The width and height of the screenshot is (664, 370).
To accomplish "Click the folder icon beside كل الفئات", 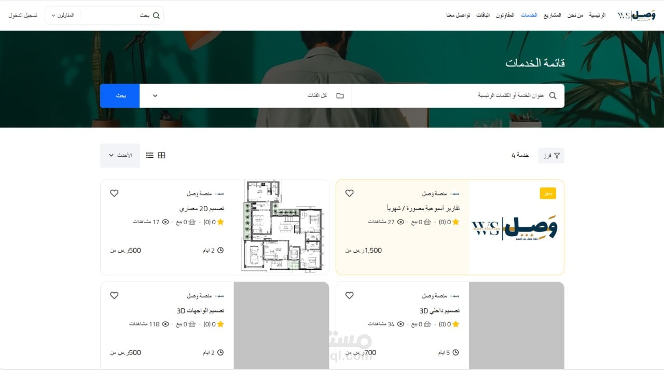I will coord(340,95).
